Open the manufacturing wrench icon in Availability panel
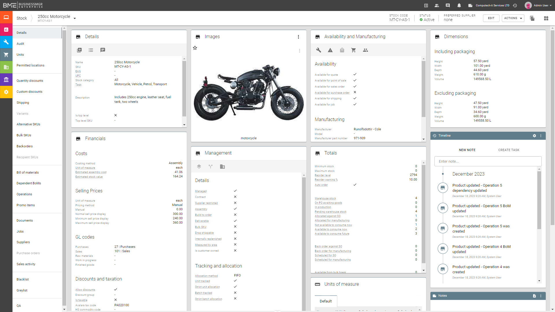Screen dimensions: 555x312 (x=318, y=50)
